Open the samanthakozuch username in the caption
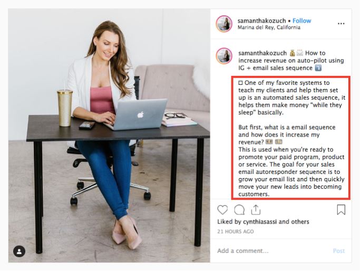This screenshot has height=272, width=361. [x=262, y=53]
